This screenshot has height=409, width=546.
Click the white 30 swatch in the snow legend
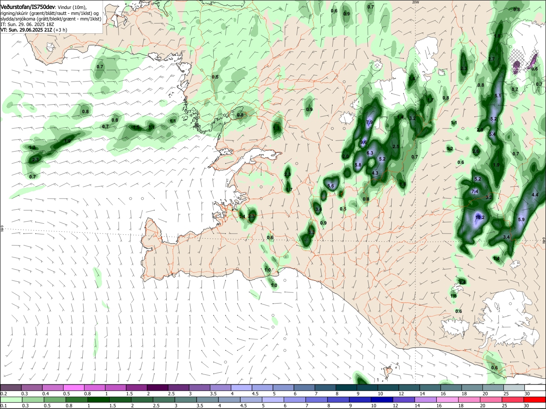tap(535, 387)
